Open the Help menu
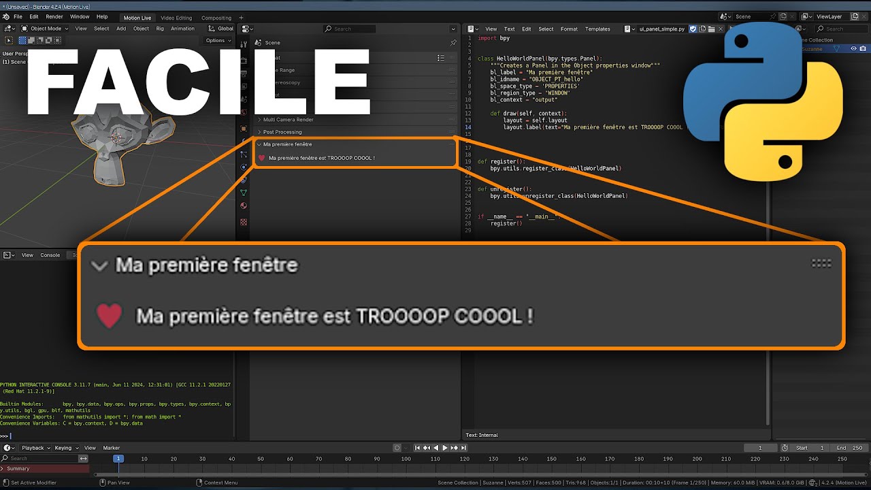The width and height of the screenshot is (871, 490). [102, 16]
